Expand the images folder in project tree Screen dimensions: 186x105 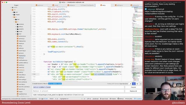point(12,15)
